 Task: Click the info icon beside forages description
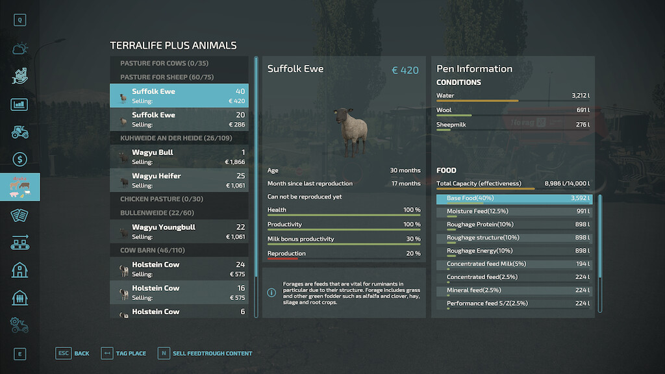click(271, 293)
